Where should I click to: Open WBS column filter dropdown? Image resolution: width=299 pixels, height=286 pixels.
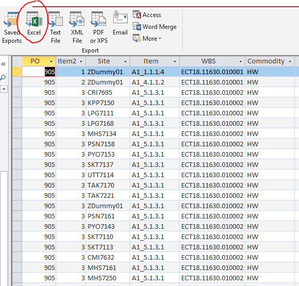[240, 61]
